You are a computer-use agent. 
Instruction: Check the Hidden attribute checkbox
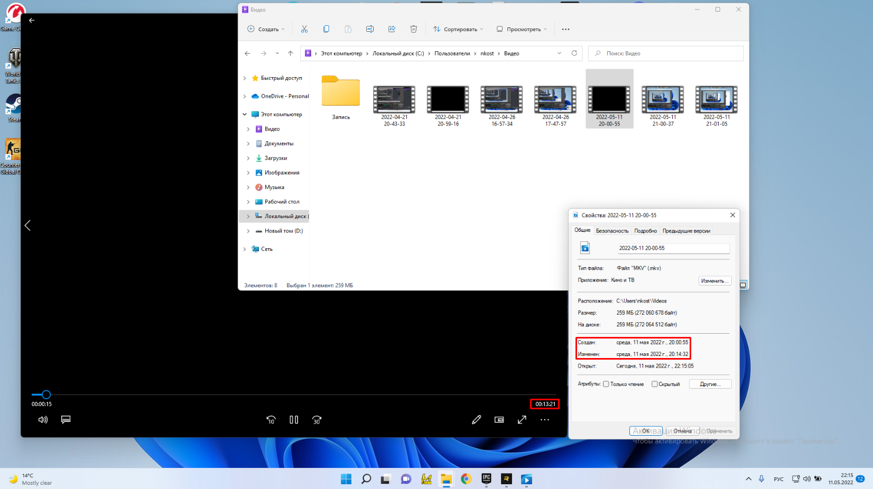pos(654,384)
